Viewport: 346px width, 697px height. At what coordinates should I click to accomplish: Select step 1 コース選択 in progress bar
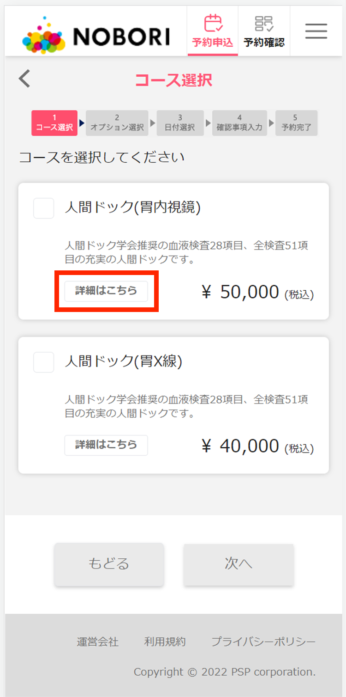[x=54, y=123]
